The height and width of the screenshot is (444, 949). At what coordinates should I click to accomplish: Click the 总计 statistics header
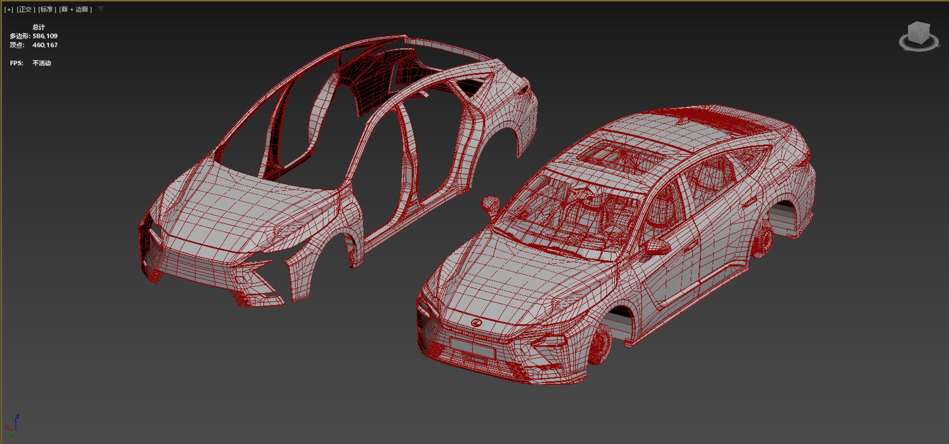tap(39, 27)
